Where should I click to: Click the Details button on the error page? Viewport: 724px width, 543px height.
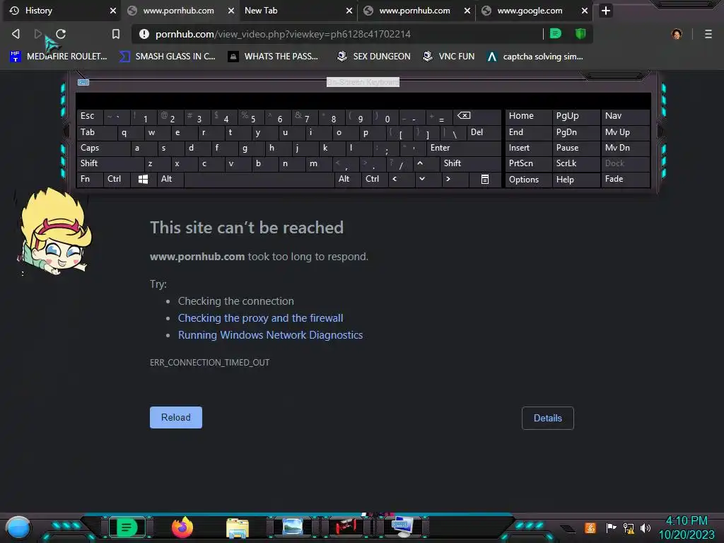click(x=548, y=418)
